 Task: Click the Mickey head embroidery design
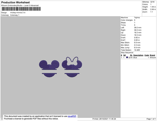click(49, 69)
